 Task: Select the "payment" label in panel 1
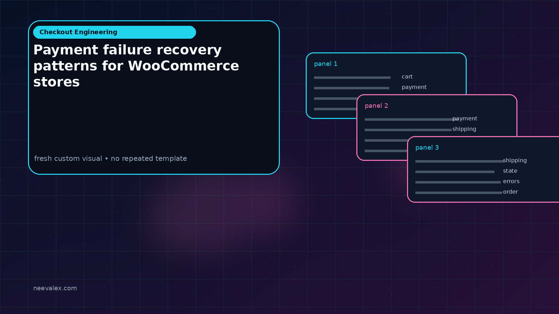414,87
